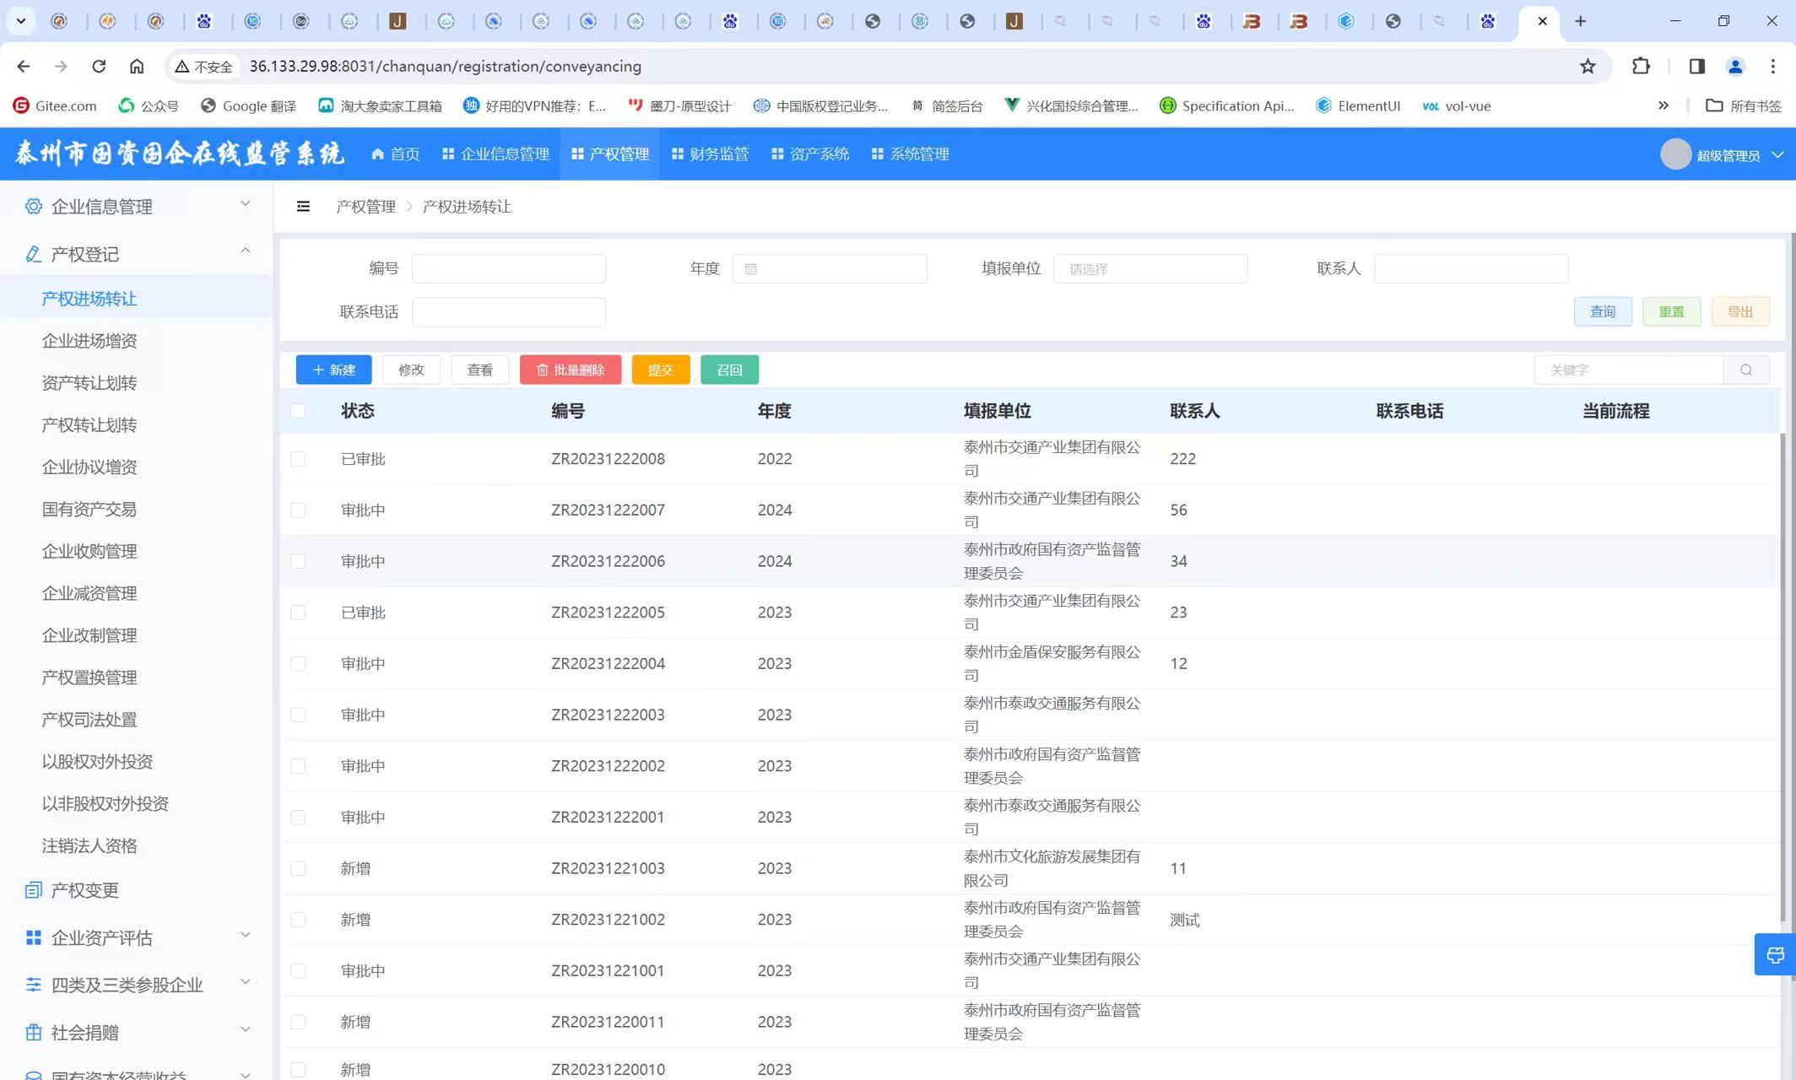Viewport: 1796px width, 1080px height.
Task: Click the 新建 create button
Action: click(x=333, y=370)
